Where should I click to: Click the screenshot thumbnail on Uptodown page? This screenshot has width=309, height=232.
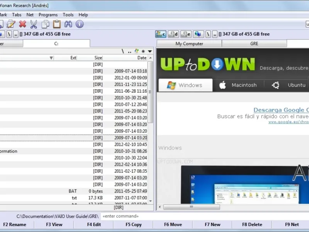245,185
